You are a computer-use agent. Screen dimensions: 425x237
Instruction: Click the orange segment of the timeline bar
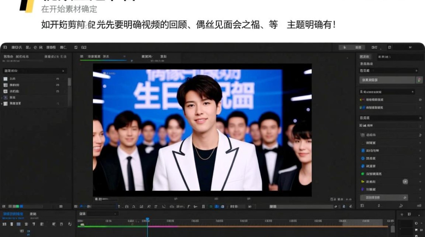[x=283, y=226]
